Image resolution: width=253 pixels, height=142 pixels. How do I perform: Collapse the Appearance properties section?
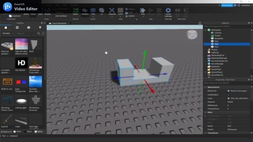(206, 87)
